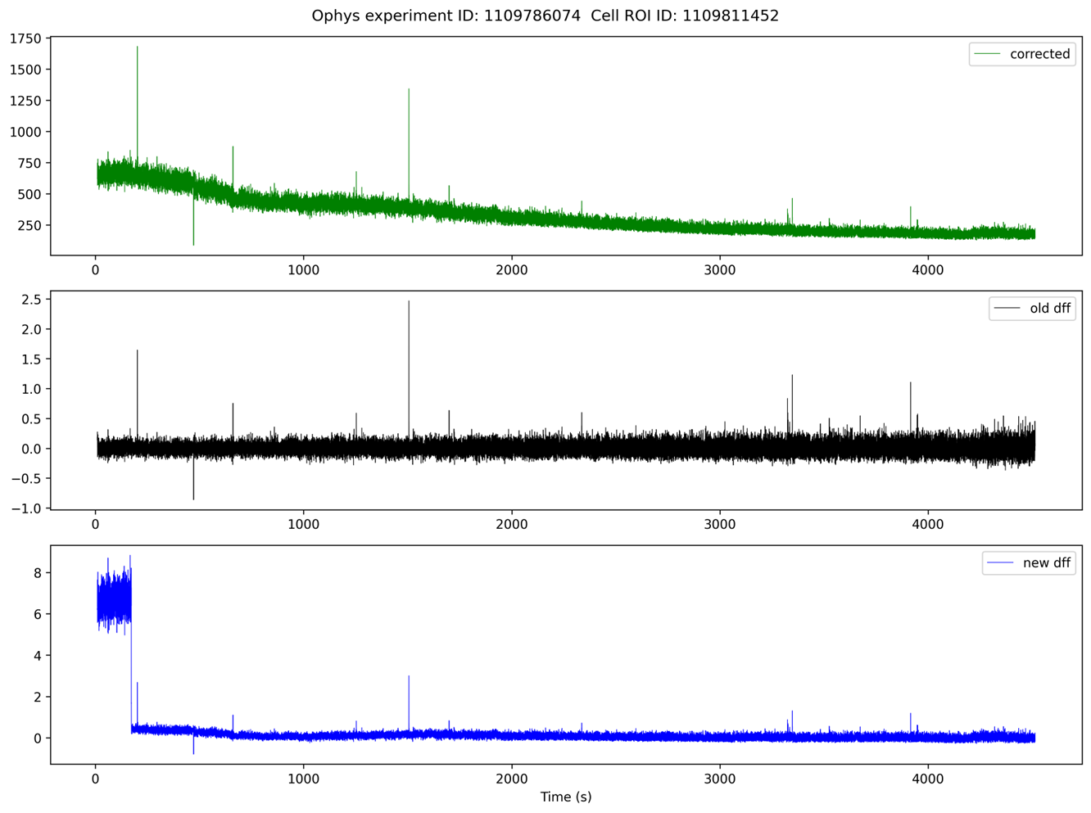Click the Time (s) axis label
This screenshot has width=1091, height=813.
tap(565, 797)
